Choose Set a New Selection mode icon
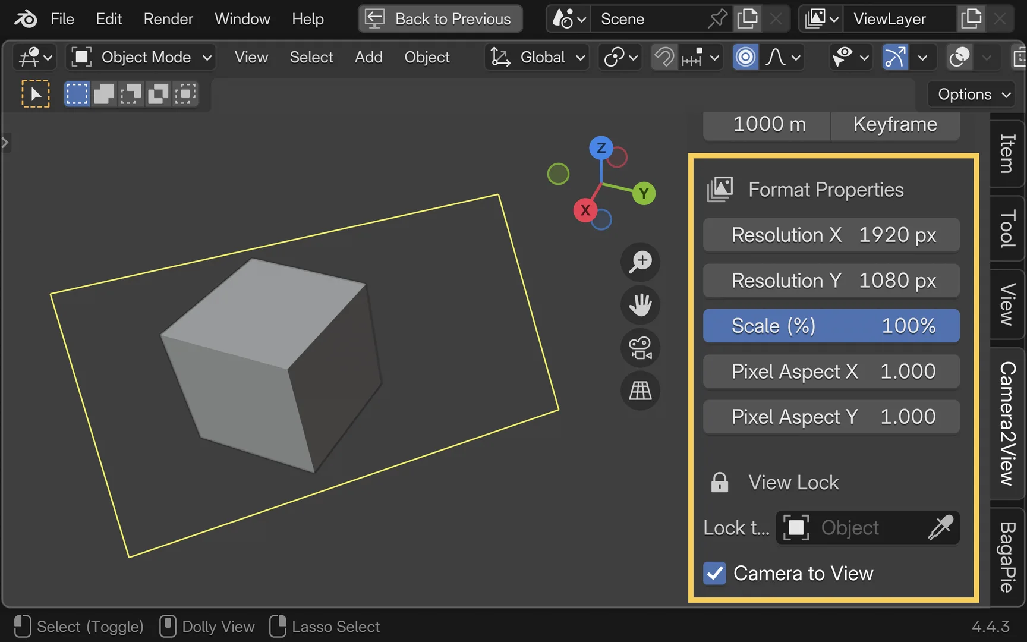This screenshot has height=642, width=1027. 77,94
